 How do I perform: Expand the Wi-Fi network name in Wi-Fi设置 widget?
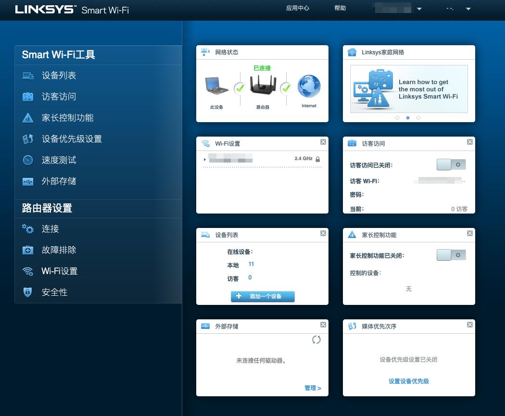coord(204,158)
